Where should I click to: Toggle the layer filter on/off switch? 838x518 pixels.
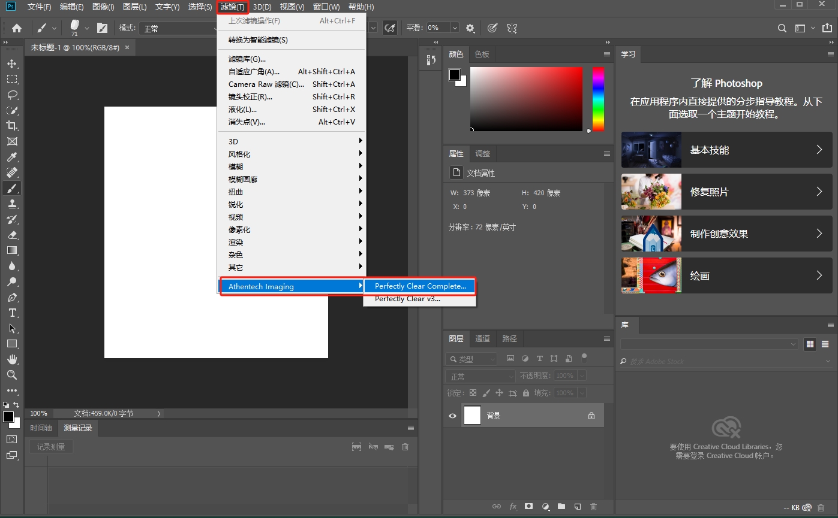[x=584, y=358]
